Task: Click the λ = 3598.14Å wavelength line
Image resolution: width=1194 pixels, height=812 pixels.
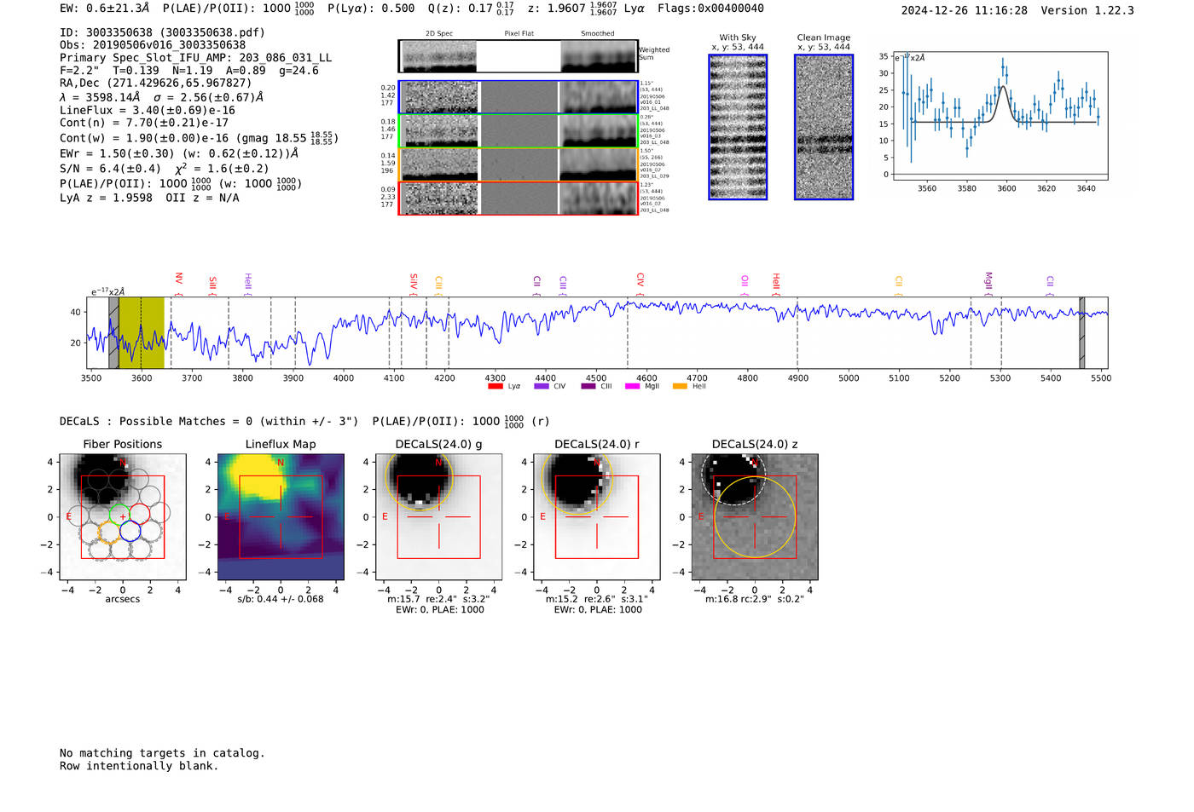Action: coord(161,97)
